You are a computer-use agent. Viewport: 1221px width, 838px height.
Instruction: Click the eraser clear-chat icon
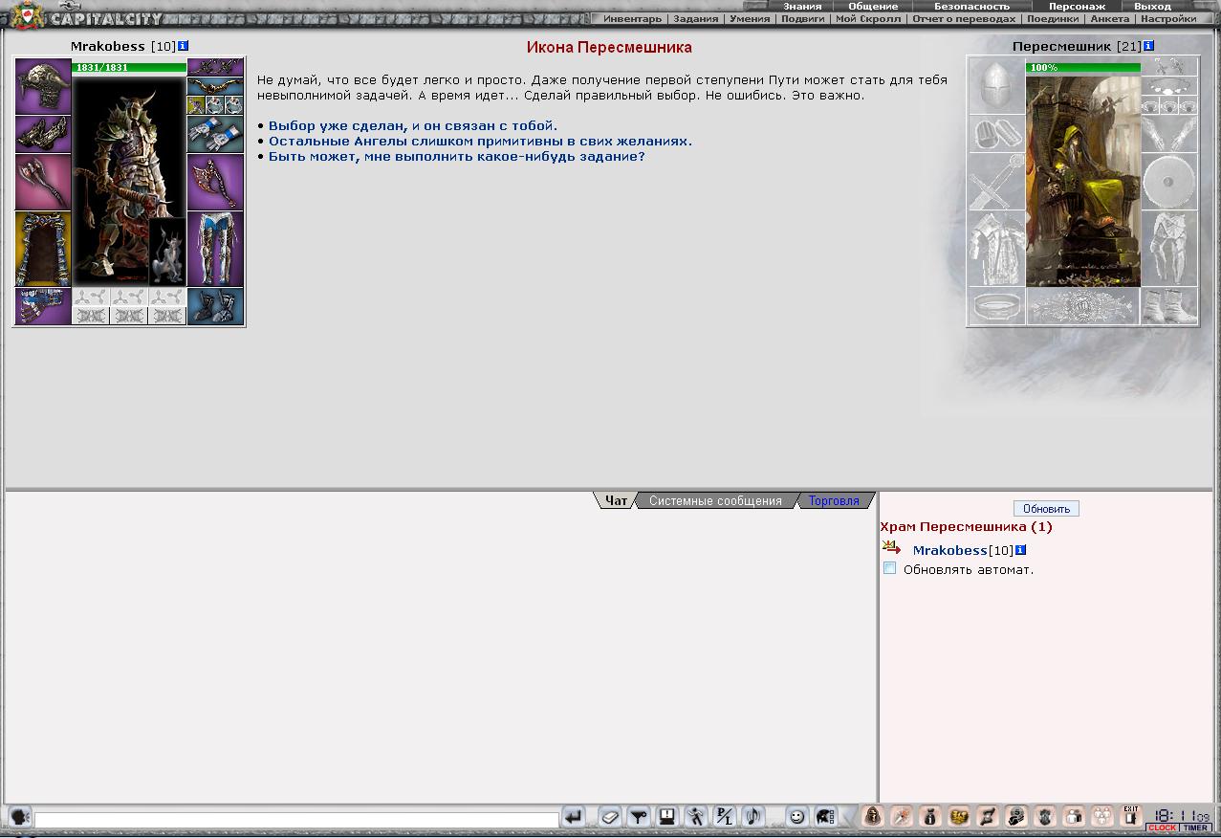(x=610, y=816)
